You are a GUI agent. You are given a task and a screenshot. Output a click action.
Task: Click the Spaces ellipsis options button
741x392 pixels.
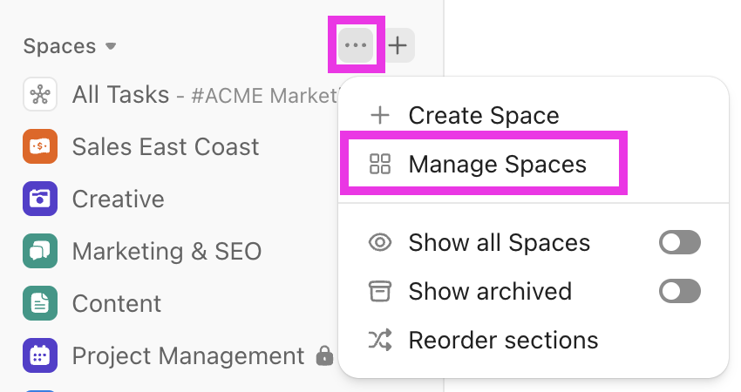tap(356, 45)
